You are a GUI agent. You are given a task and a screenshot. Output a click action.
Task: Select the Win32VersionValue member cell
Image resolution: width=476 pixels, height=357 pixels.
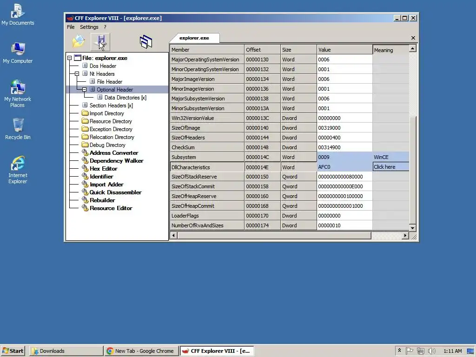click(207, 118)
